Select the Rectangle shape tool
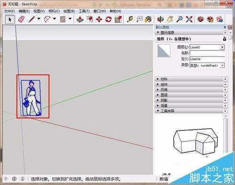This screenshot has height=185, width=235. (x=63, y=19)
